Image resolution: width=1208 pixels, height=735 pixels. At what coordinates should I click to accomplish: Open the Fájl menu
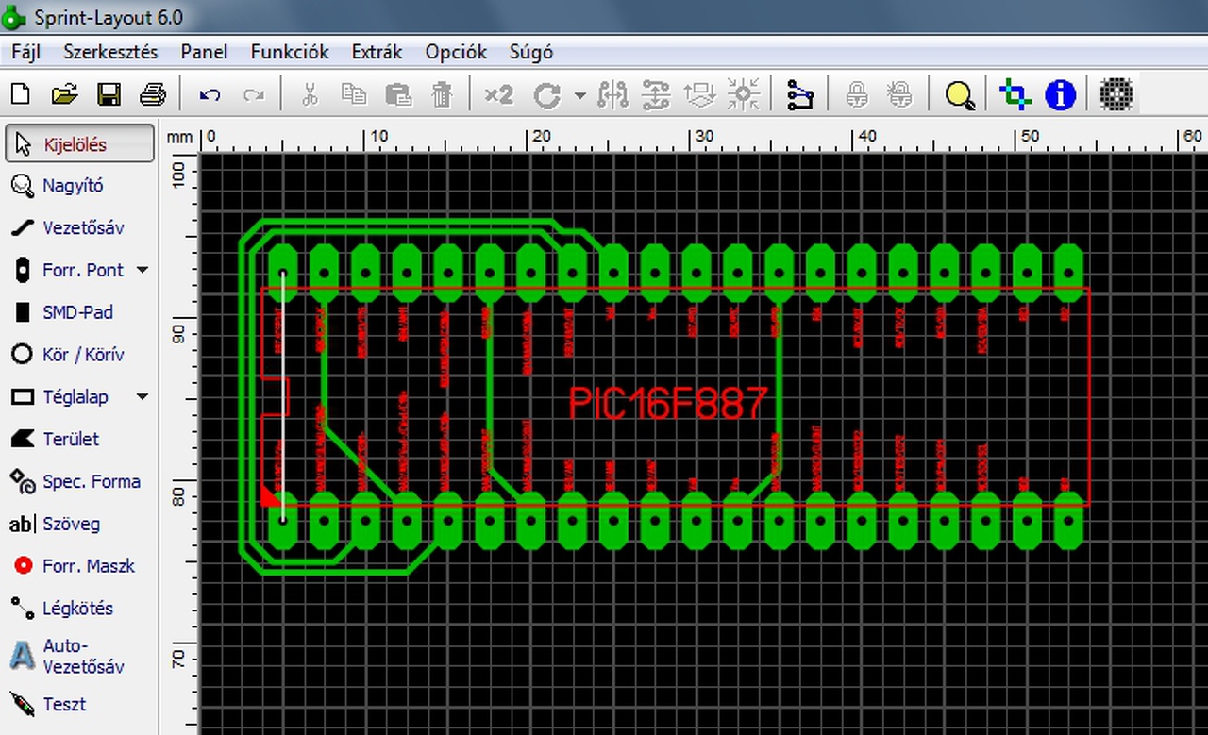[x=26, y=52]
